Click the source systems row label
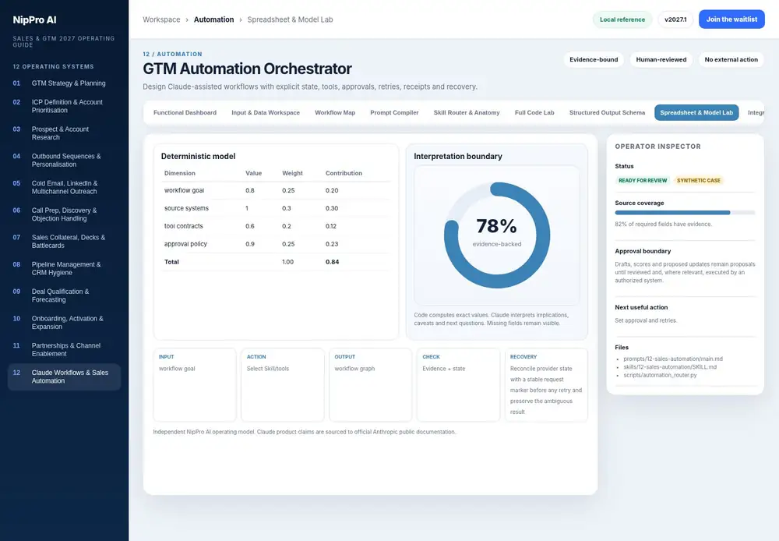779x541 pixels. click(186, 208)
